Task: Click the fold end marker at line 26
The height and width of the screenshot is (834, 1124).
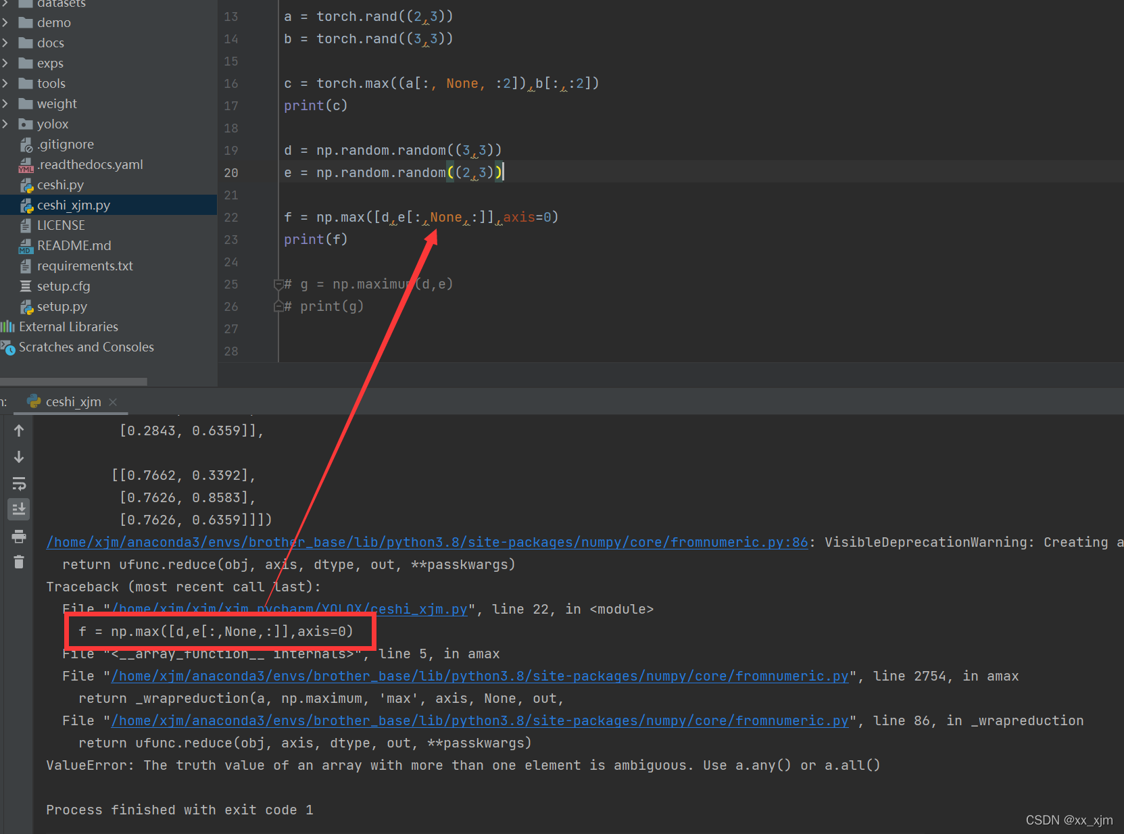Action: 278,307
